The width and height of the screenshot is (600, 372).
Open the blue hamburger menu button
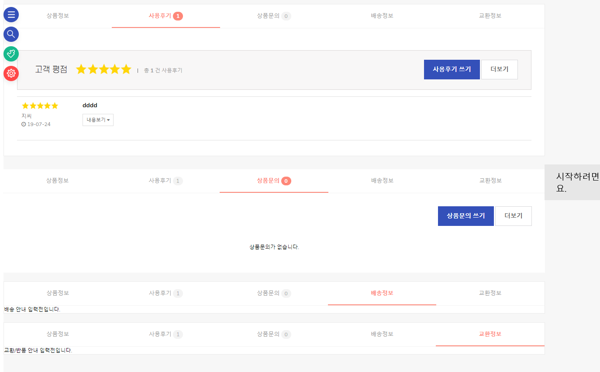coord(11,14)
